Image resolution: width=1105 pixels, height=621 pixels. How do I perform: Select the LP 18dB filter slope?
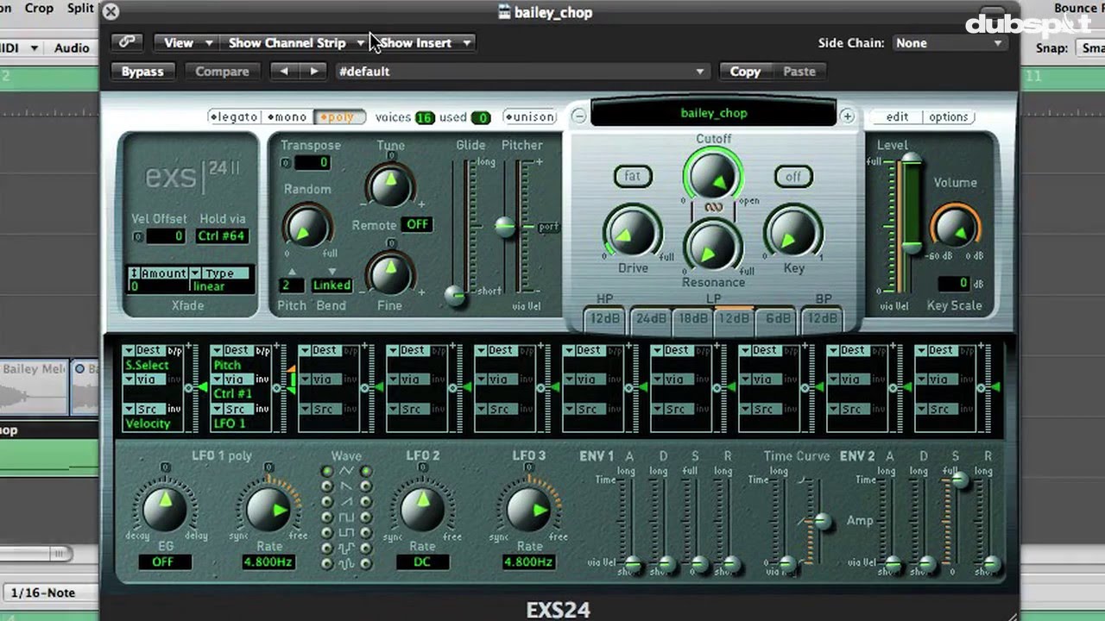point(692,318)
